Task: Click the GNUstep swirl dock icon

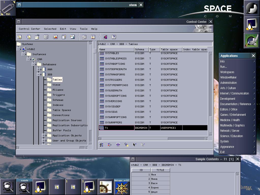Action: coord(252,8)
